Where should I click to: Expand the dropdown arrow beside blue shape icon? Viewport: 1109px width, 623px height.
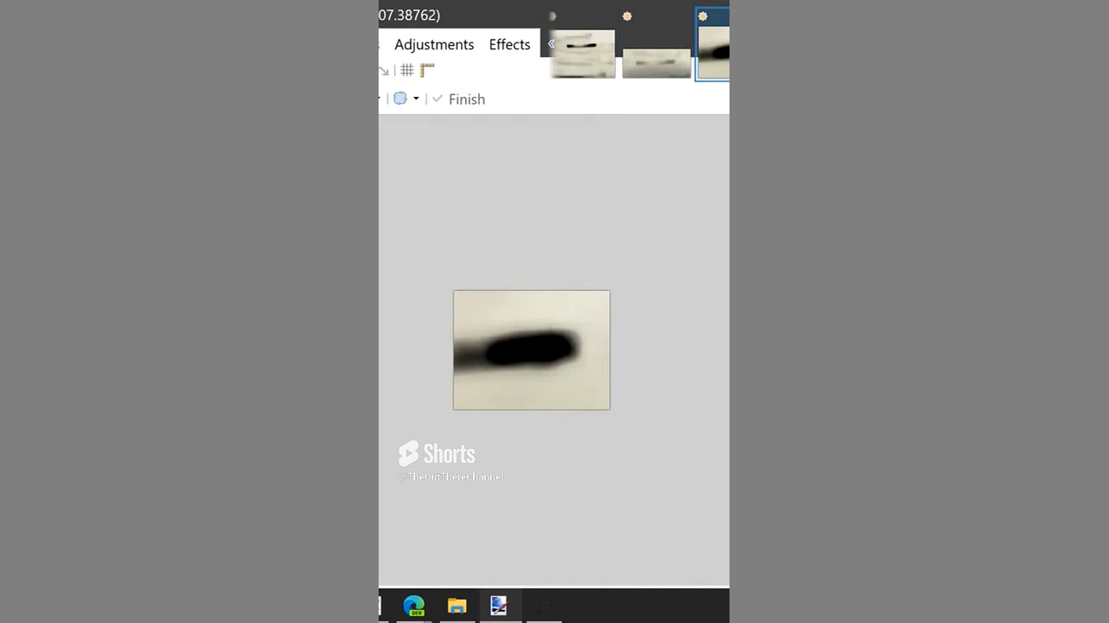click(416, 99)
